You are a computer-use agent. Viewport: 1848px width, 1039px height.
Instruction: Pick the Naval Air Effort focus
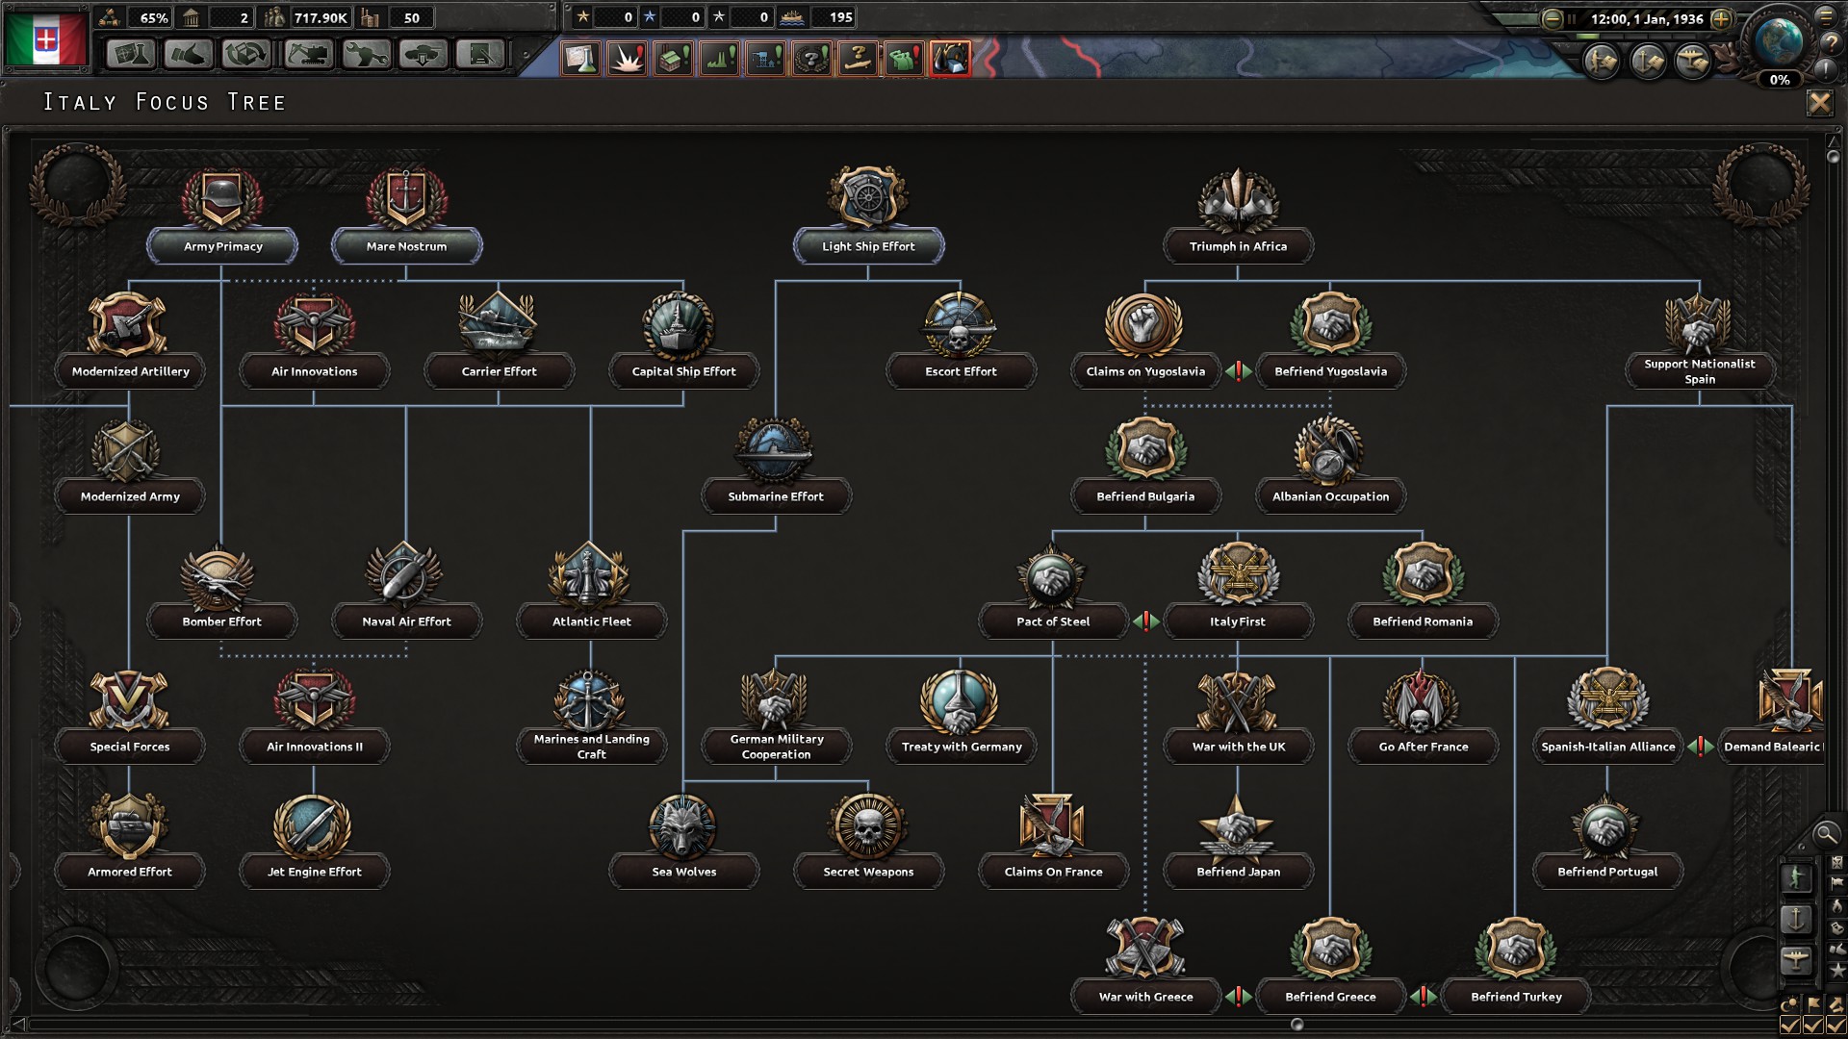(407, 592)
